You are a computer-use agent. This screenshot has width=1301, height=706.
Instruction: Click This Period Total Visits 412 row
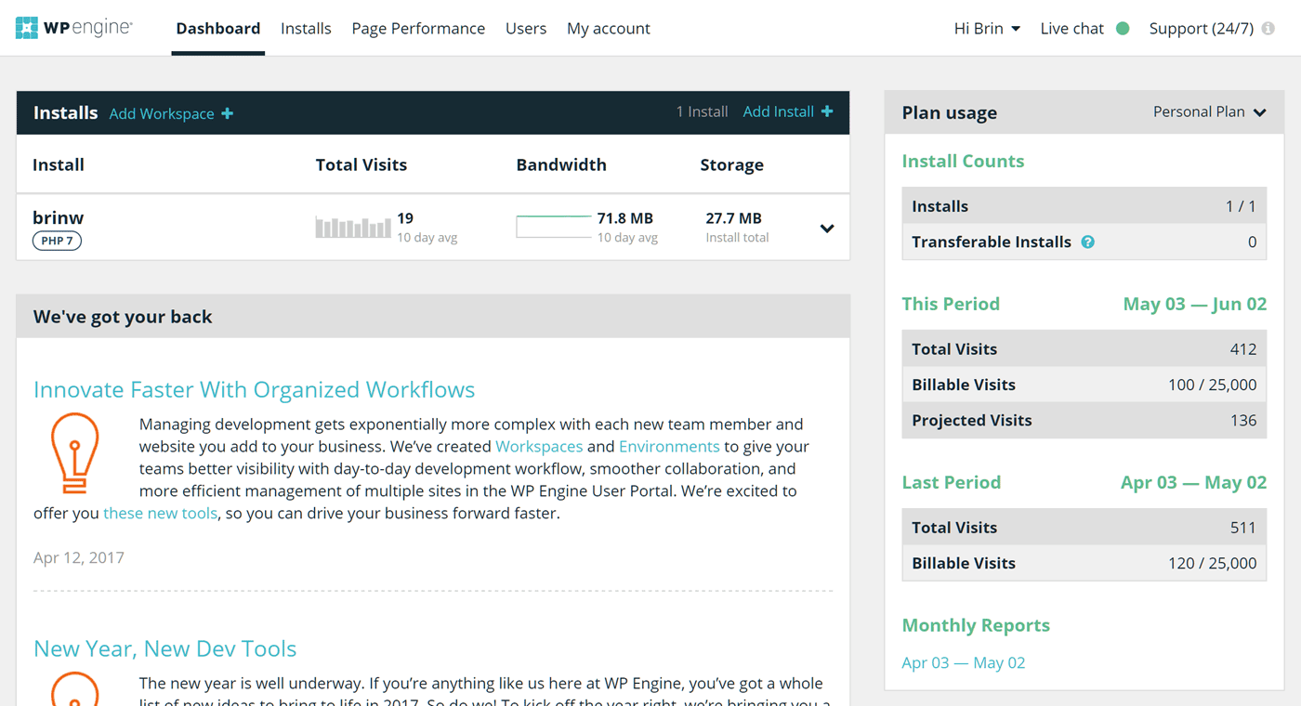coord(1084,349)
